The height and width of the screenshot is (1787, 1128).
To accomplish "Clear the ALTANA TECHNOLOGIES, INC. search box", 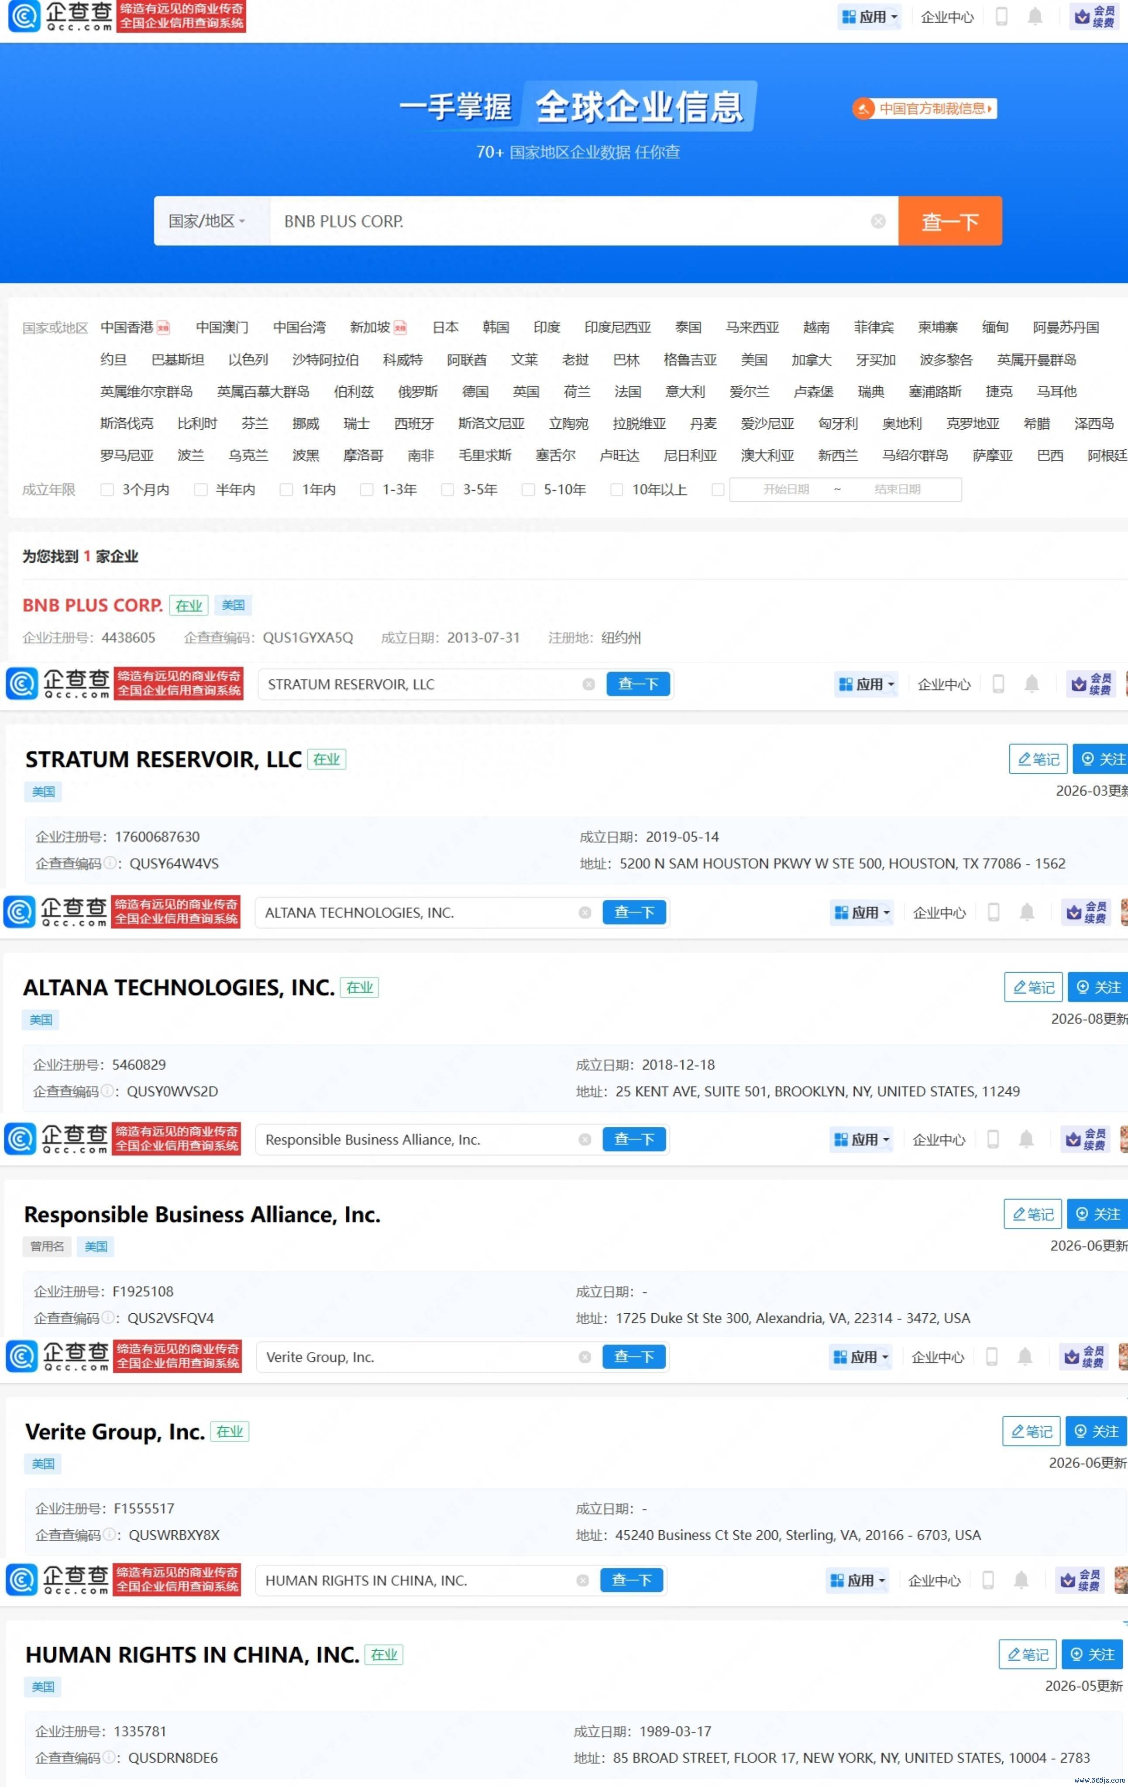I will (x=585, y=912).
